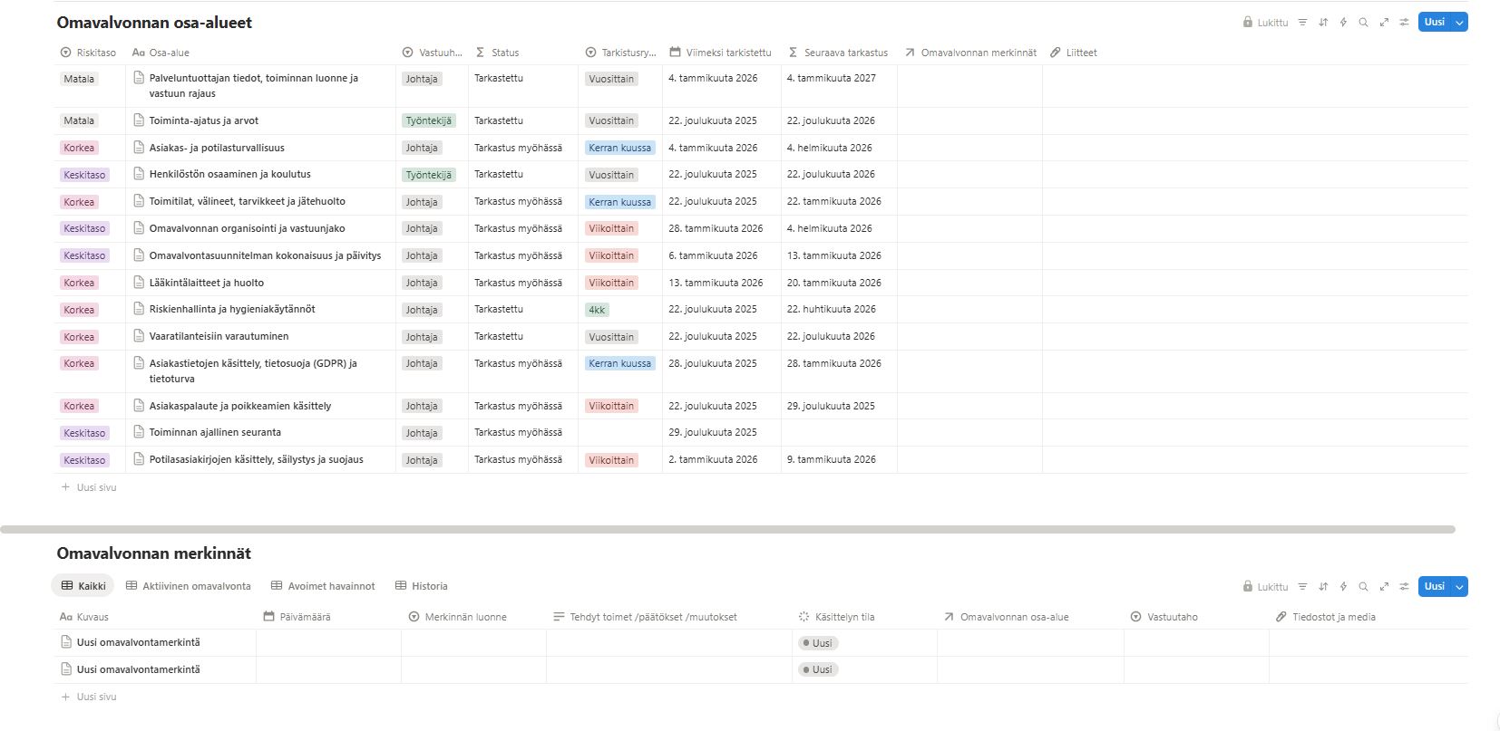This screenshot has height=731, width=1500.
Task: Expand Uusi dropdown arrow in Omavalvonnan merkinnät
Action: (x=1459, y=587)
